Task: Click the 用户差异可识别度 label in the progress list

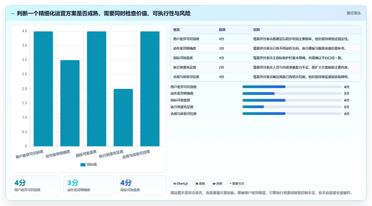Action: (184, 87)
